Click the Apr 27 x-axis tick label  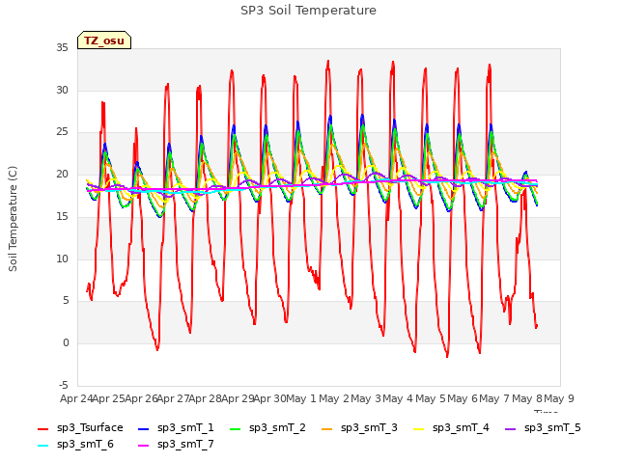173,398
